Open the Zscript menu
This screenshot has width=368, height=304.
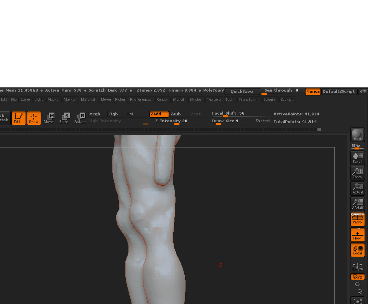287,100
